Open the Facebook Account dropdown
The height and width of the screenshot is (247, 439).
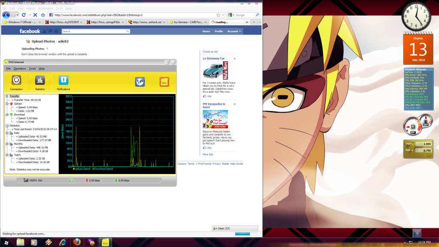pyautogui.click(x=234, y=31)
